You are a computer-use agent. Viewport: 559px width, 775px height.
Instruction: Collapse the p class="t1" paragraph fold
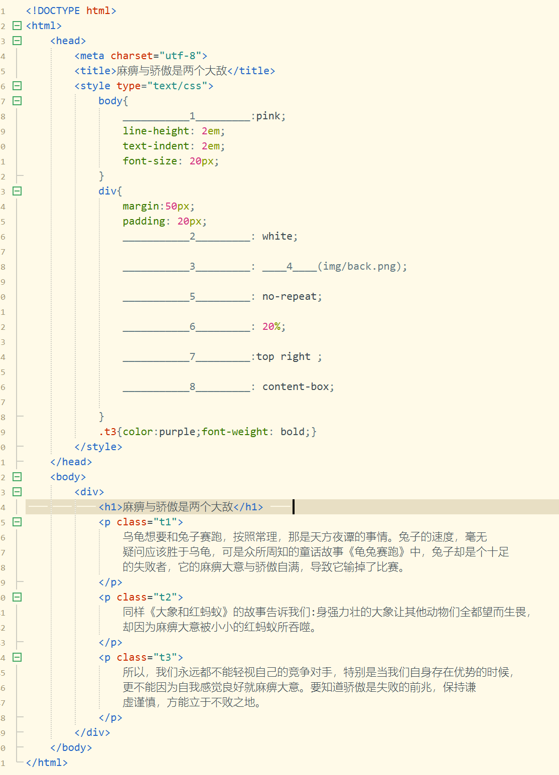point(17,522)
